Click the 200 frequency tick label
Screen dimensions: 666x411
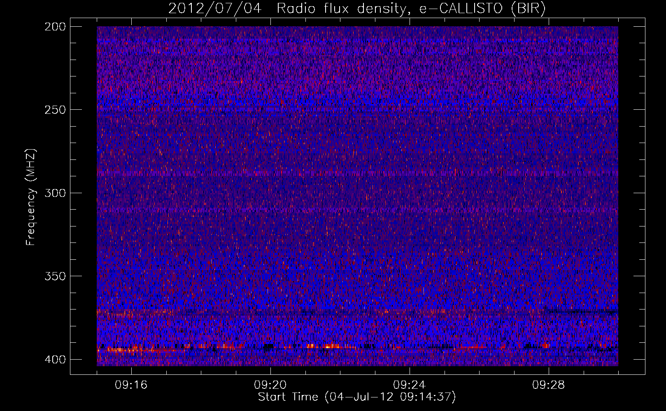point(55,27)
